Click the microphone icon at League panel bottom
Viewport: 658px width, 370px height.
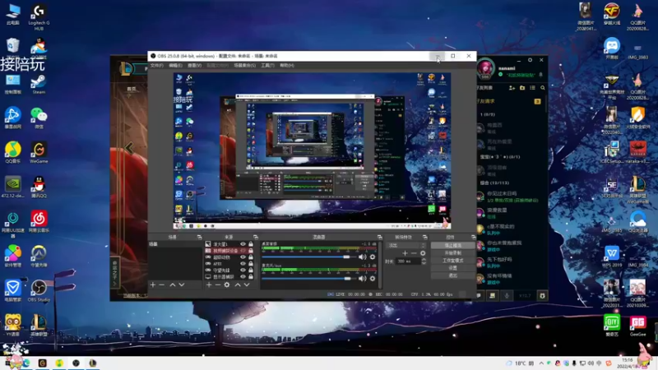coord(507,296)
